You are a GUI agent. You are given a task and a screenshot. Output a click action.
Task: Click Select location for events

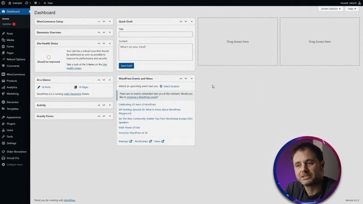171,86
